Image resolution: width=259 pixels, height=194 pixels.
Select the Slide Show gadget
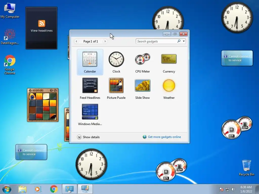[x=142, y=85]
